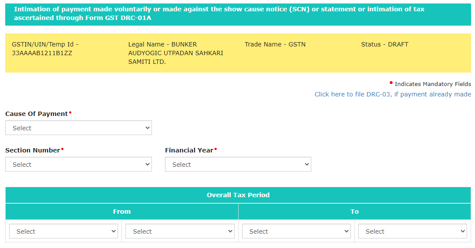Screen dimensions: 475x248
Task: Click the file DRC-03 payment link
Action: [x=393, y=94]
